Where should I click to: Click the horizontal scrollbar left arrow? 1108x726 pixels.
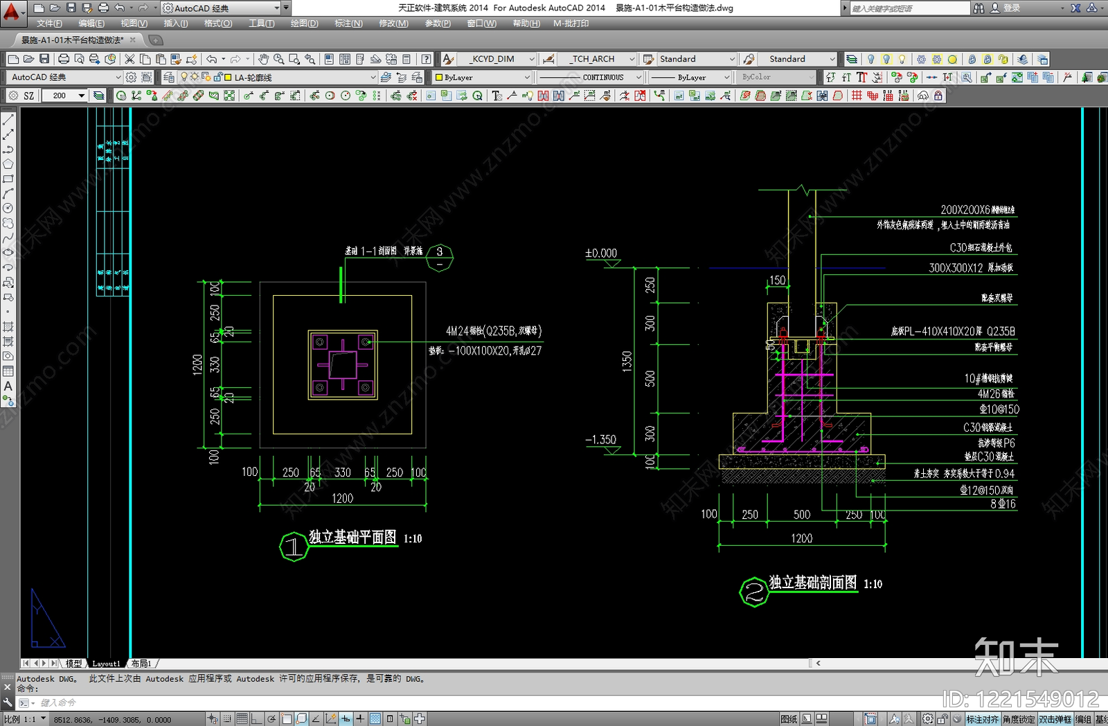[818, 663]
